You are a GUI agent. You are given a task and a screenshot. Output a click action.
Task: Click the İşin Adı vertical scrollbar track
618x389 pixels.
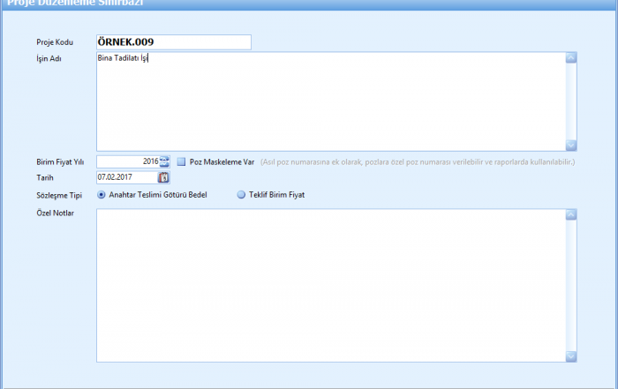(x=570, y=101)
